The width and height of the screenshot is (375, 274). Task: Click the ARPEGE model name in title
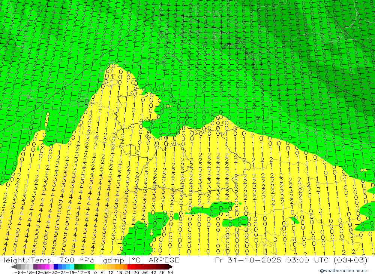163,260
